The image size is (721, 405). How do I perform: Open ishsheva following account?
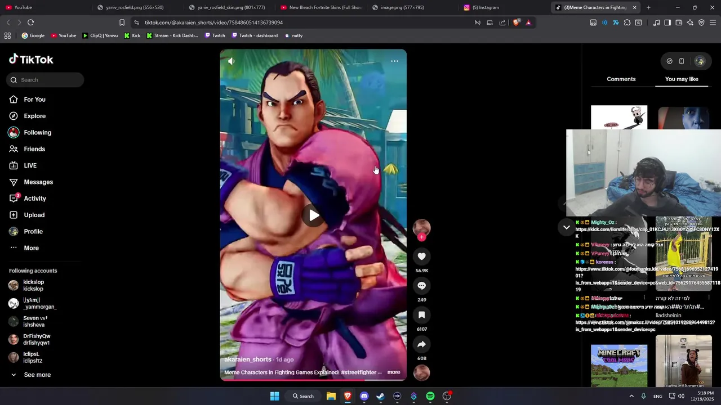pyautogui.click(x=34, y=322)
